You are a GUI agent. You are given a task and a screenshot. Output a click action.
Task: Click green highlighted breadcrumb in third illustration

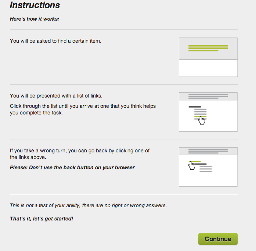point(196,161)
